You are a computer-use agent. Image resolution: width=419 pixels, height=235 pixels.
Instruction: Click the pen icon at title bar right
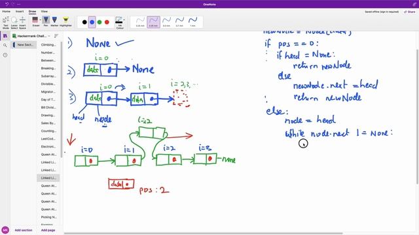pyautogui.click(x=414, y=4)
